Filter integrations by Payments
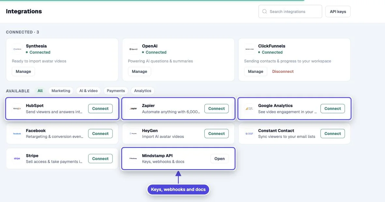 click(116, 91)
